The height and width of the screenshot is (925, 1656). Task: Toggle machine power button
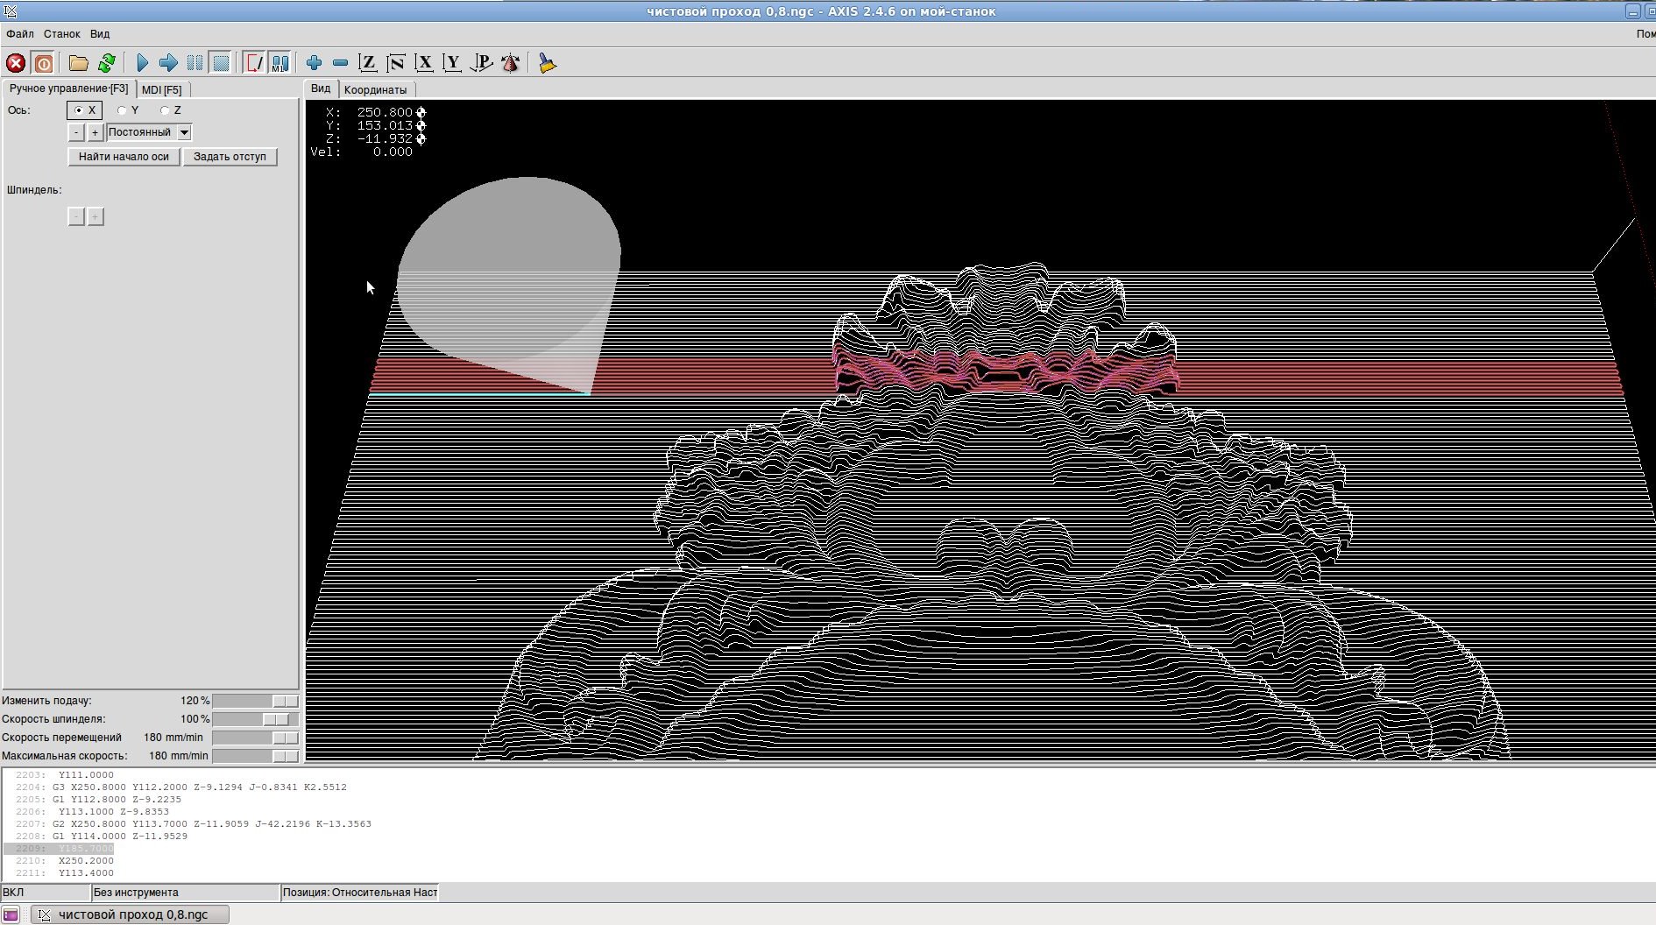pyautogui.click(x=43, y=63)
